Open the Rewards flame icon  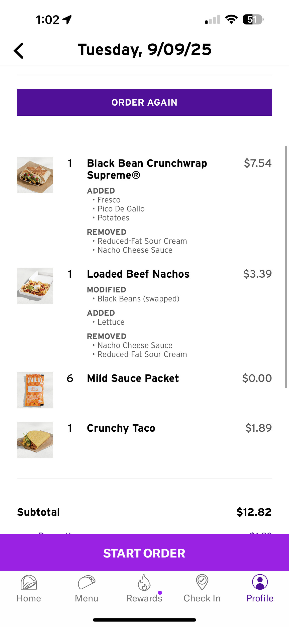[144, 582]
